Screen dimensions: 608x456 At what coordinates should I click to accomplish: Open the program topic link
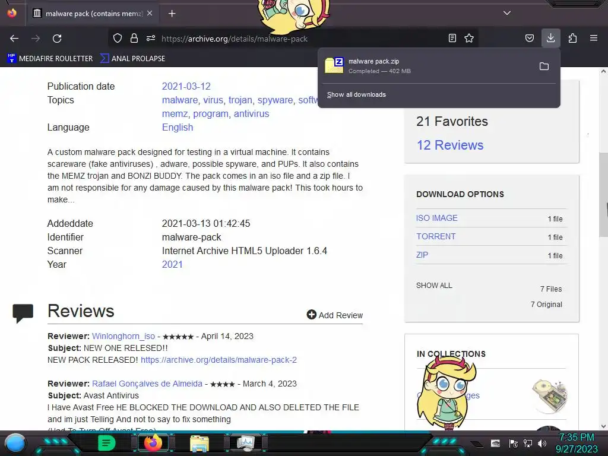click(x=211, y=113)
